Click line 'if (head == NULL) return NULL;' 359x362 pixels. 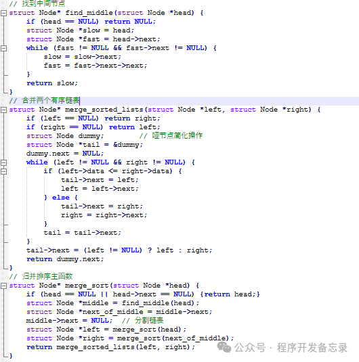(x=91, y=22)
